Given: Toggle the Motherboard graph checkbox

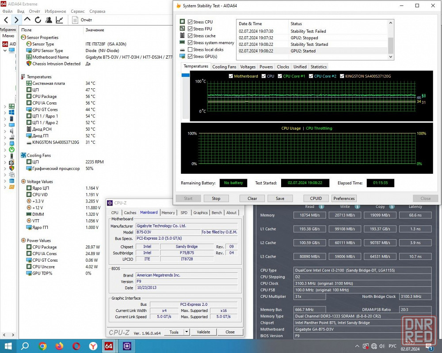Looking at the screenshot, I should coord(231,76).
